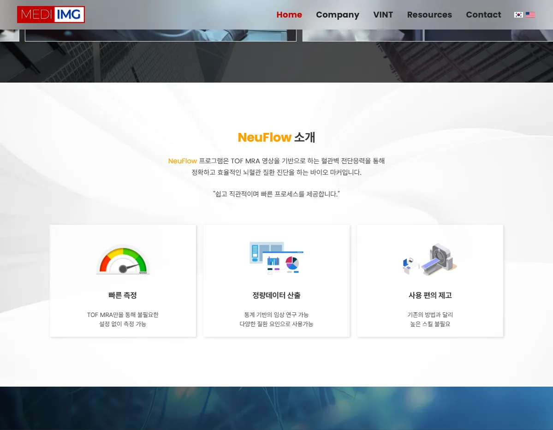Select the 사용 편의 제고 card title
This screenshot has width=553, height=430.
[x=430, y=295]
